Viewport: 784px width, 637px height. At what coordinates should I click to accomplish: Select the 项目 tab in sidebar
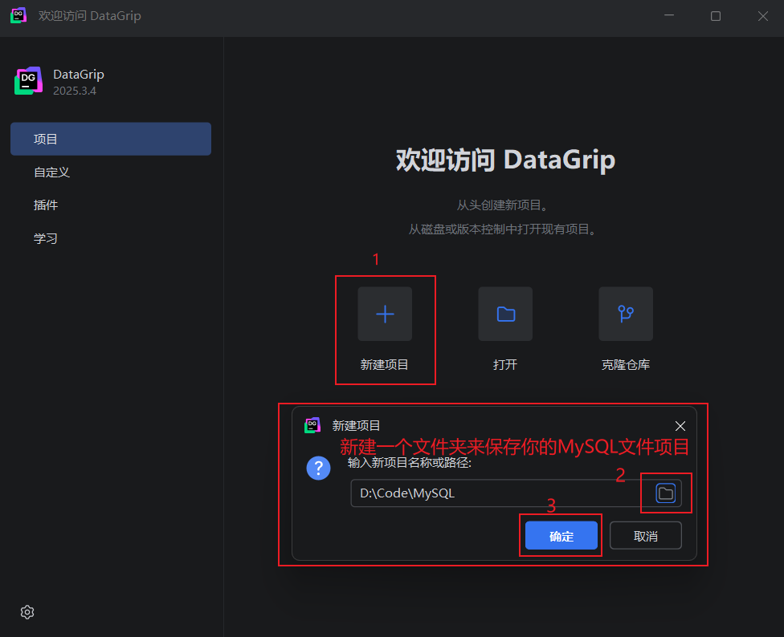point(111,139)
